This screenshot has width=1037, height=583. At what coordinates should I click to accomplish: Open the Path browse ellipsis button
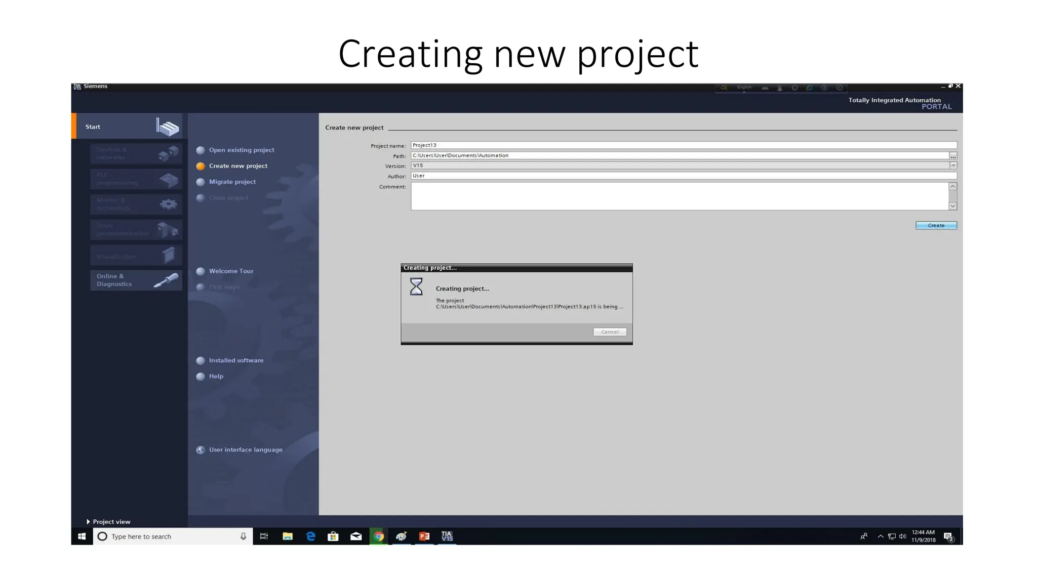[953, 156]
